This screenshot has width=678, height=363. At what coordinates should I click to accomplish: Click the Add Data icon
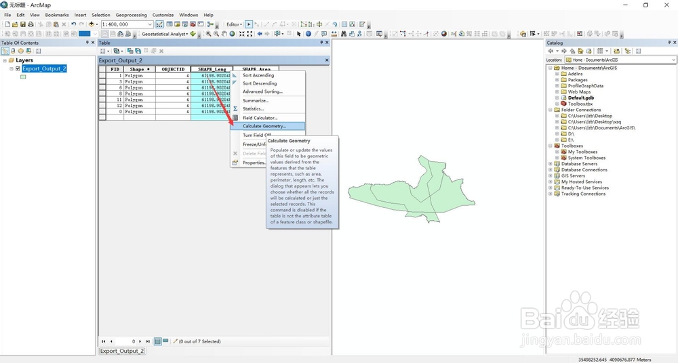pos(92,24)
